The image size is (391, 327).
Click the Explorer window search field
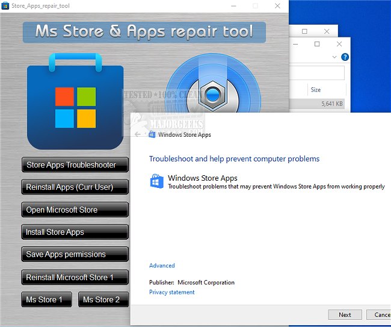[x=316, y=73]
